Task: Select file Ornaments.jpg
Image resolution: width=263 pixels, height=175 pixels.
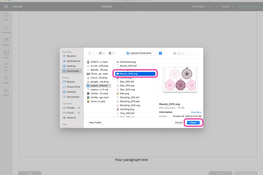Action: click(135, 62)
